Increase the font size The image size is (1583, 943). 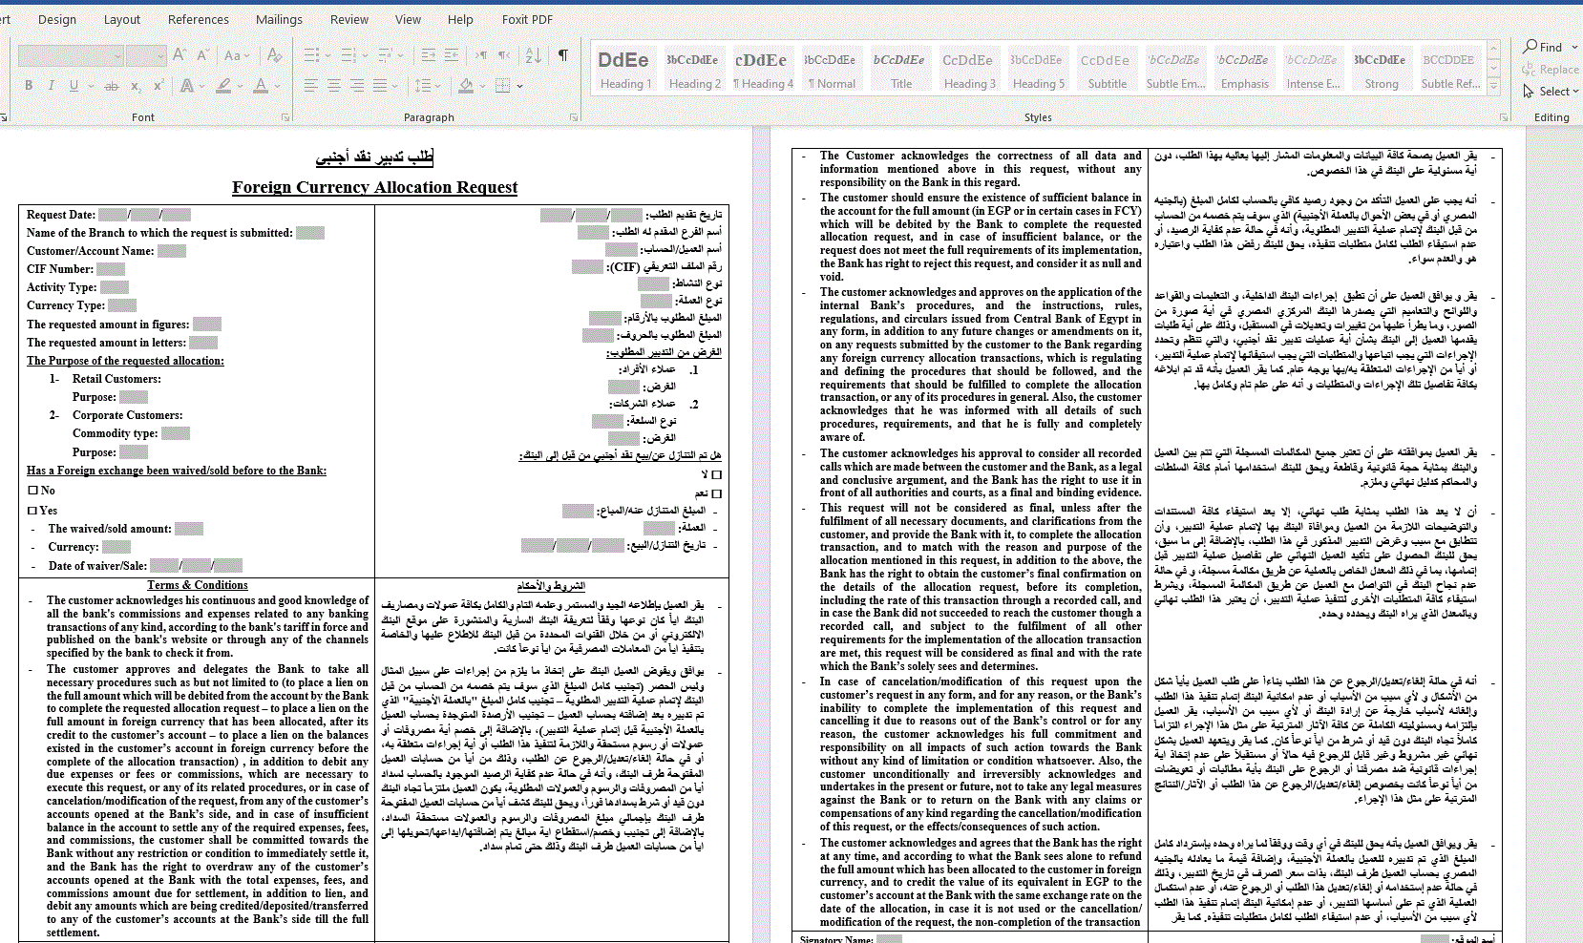179,56
